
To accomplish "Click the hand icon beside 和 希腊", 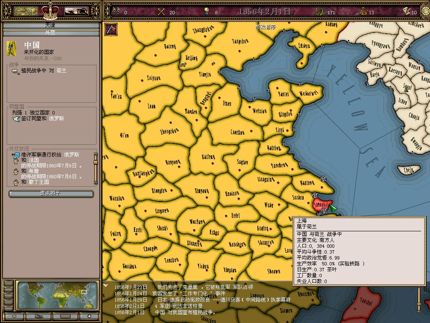I will pos(16,172).
